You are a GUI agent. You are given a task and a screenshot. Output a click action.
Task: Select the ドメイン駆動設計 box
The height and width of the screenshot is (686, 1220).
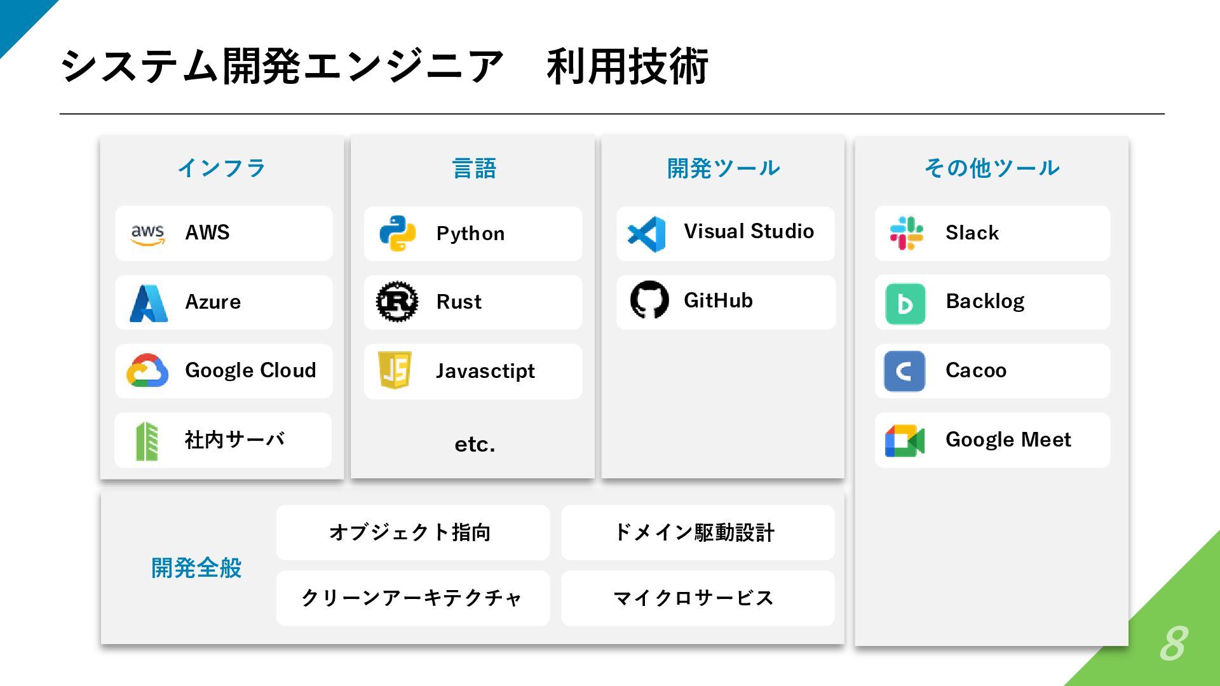[x=697, y=532]
